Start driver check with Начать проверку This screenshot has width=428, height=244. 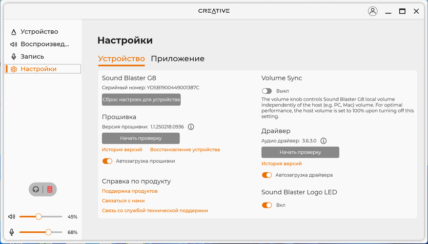[300, 152]
